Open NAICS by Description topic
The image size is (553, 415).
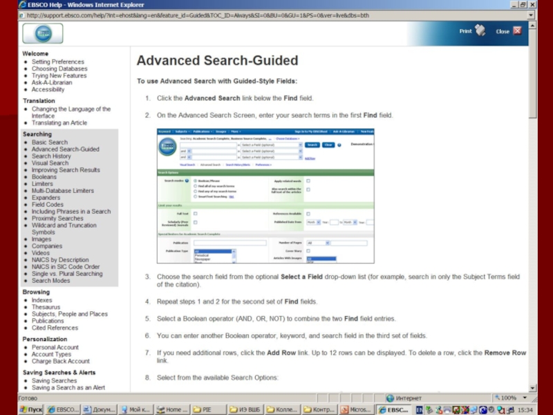60,260
